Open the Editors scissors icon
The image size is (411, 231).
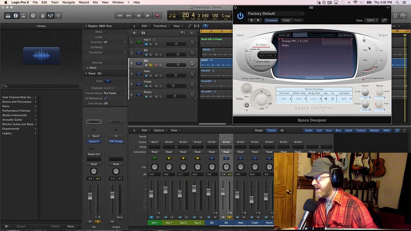(58, 16)
